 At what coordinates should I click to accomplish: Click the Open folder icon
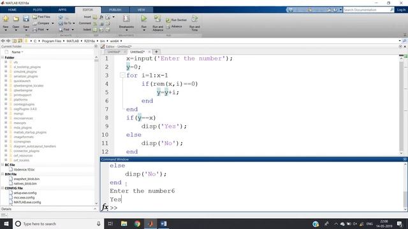tap(16, 18)
